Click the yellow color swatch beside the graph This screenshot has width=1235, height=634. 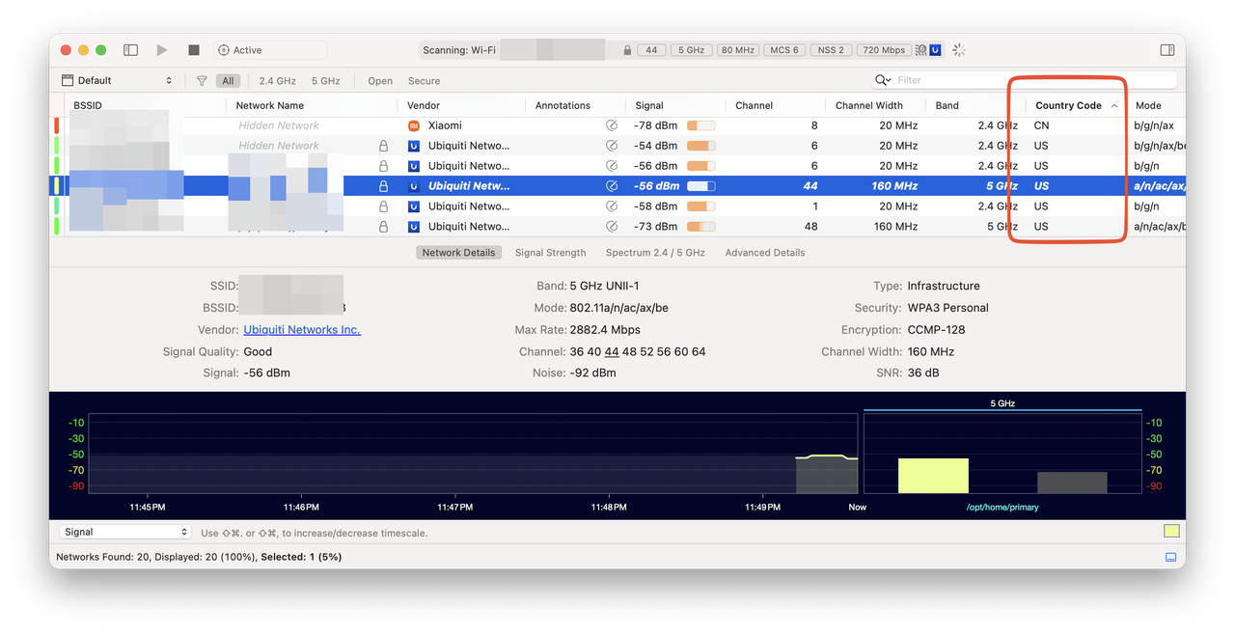coord(1171,532)
